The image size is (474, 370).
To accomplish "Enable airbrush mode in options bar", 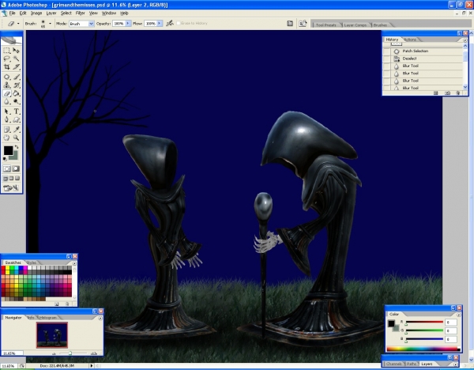I will [x=170, y=23].
